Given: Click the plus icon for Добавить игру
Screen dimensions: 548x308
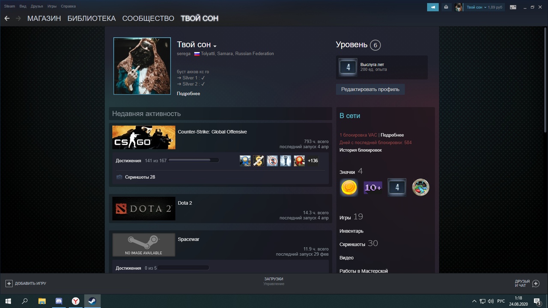Looking at the screenshot, I should click(x=9, y=283).
